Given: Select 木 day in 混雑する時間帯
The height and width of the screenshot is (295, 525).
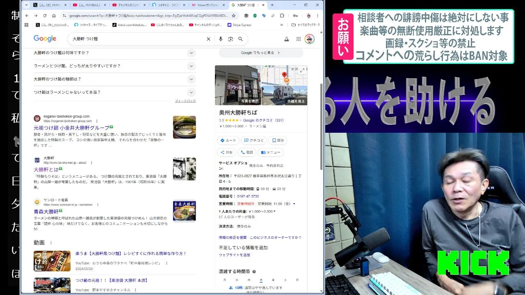Looking at the screenshot, I should (261, 280).
